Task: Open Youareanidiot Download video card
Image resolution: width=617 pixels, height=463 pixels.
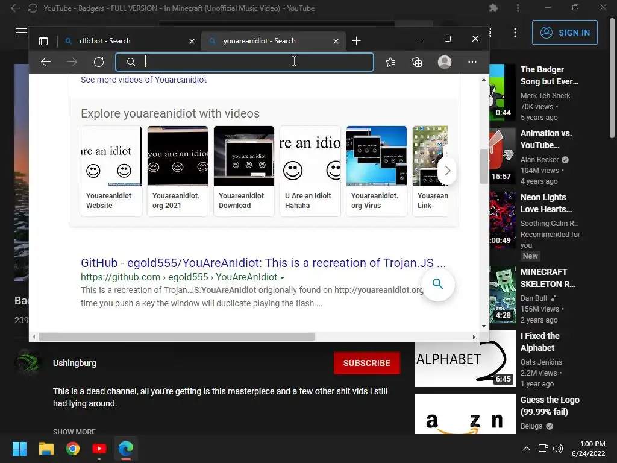Action: click(x=244, y=171)
